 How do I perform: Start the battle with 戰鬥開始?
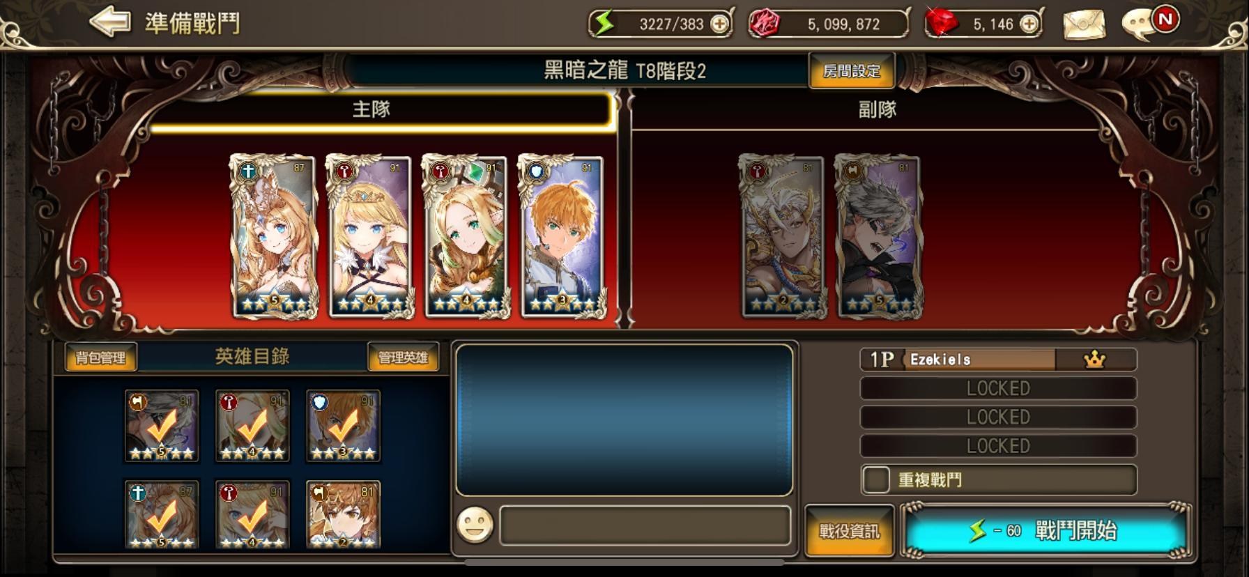pyautogui.click(x=1044, y=531)
